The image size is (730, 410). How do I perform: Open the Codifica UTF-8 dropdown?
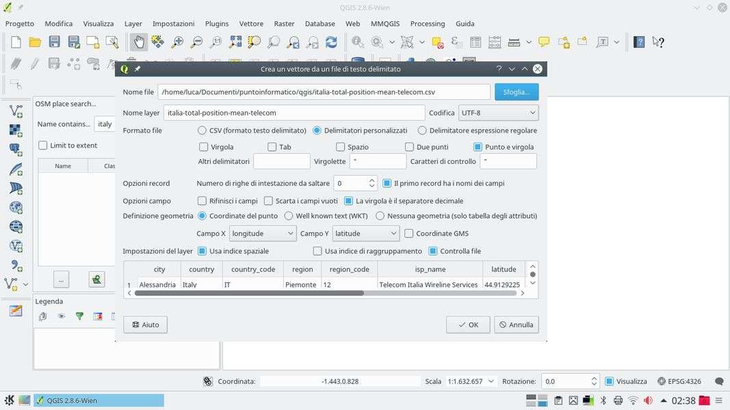497,113
